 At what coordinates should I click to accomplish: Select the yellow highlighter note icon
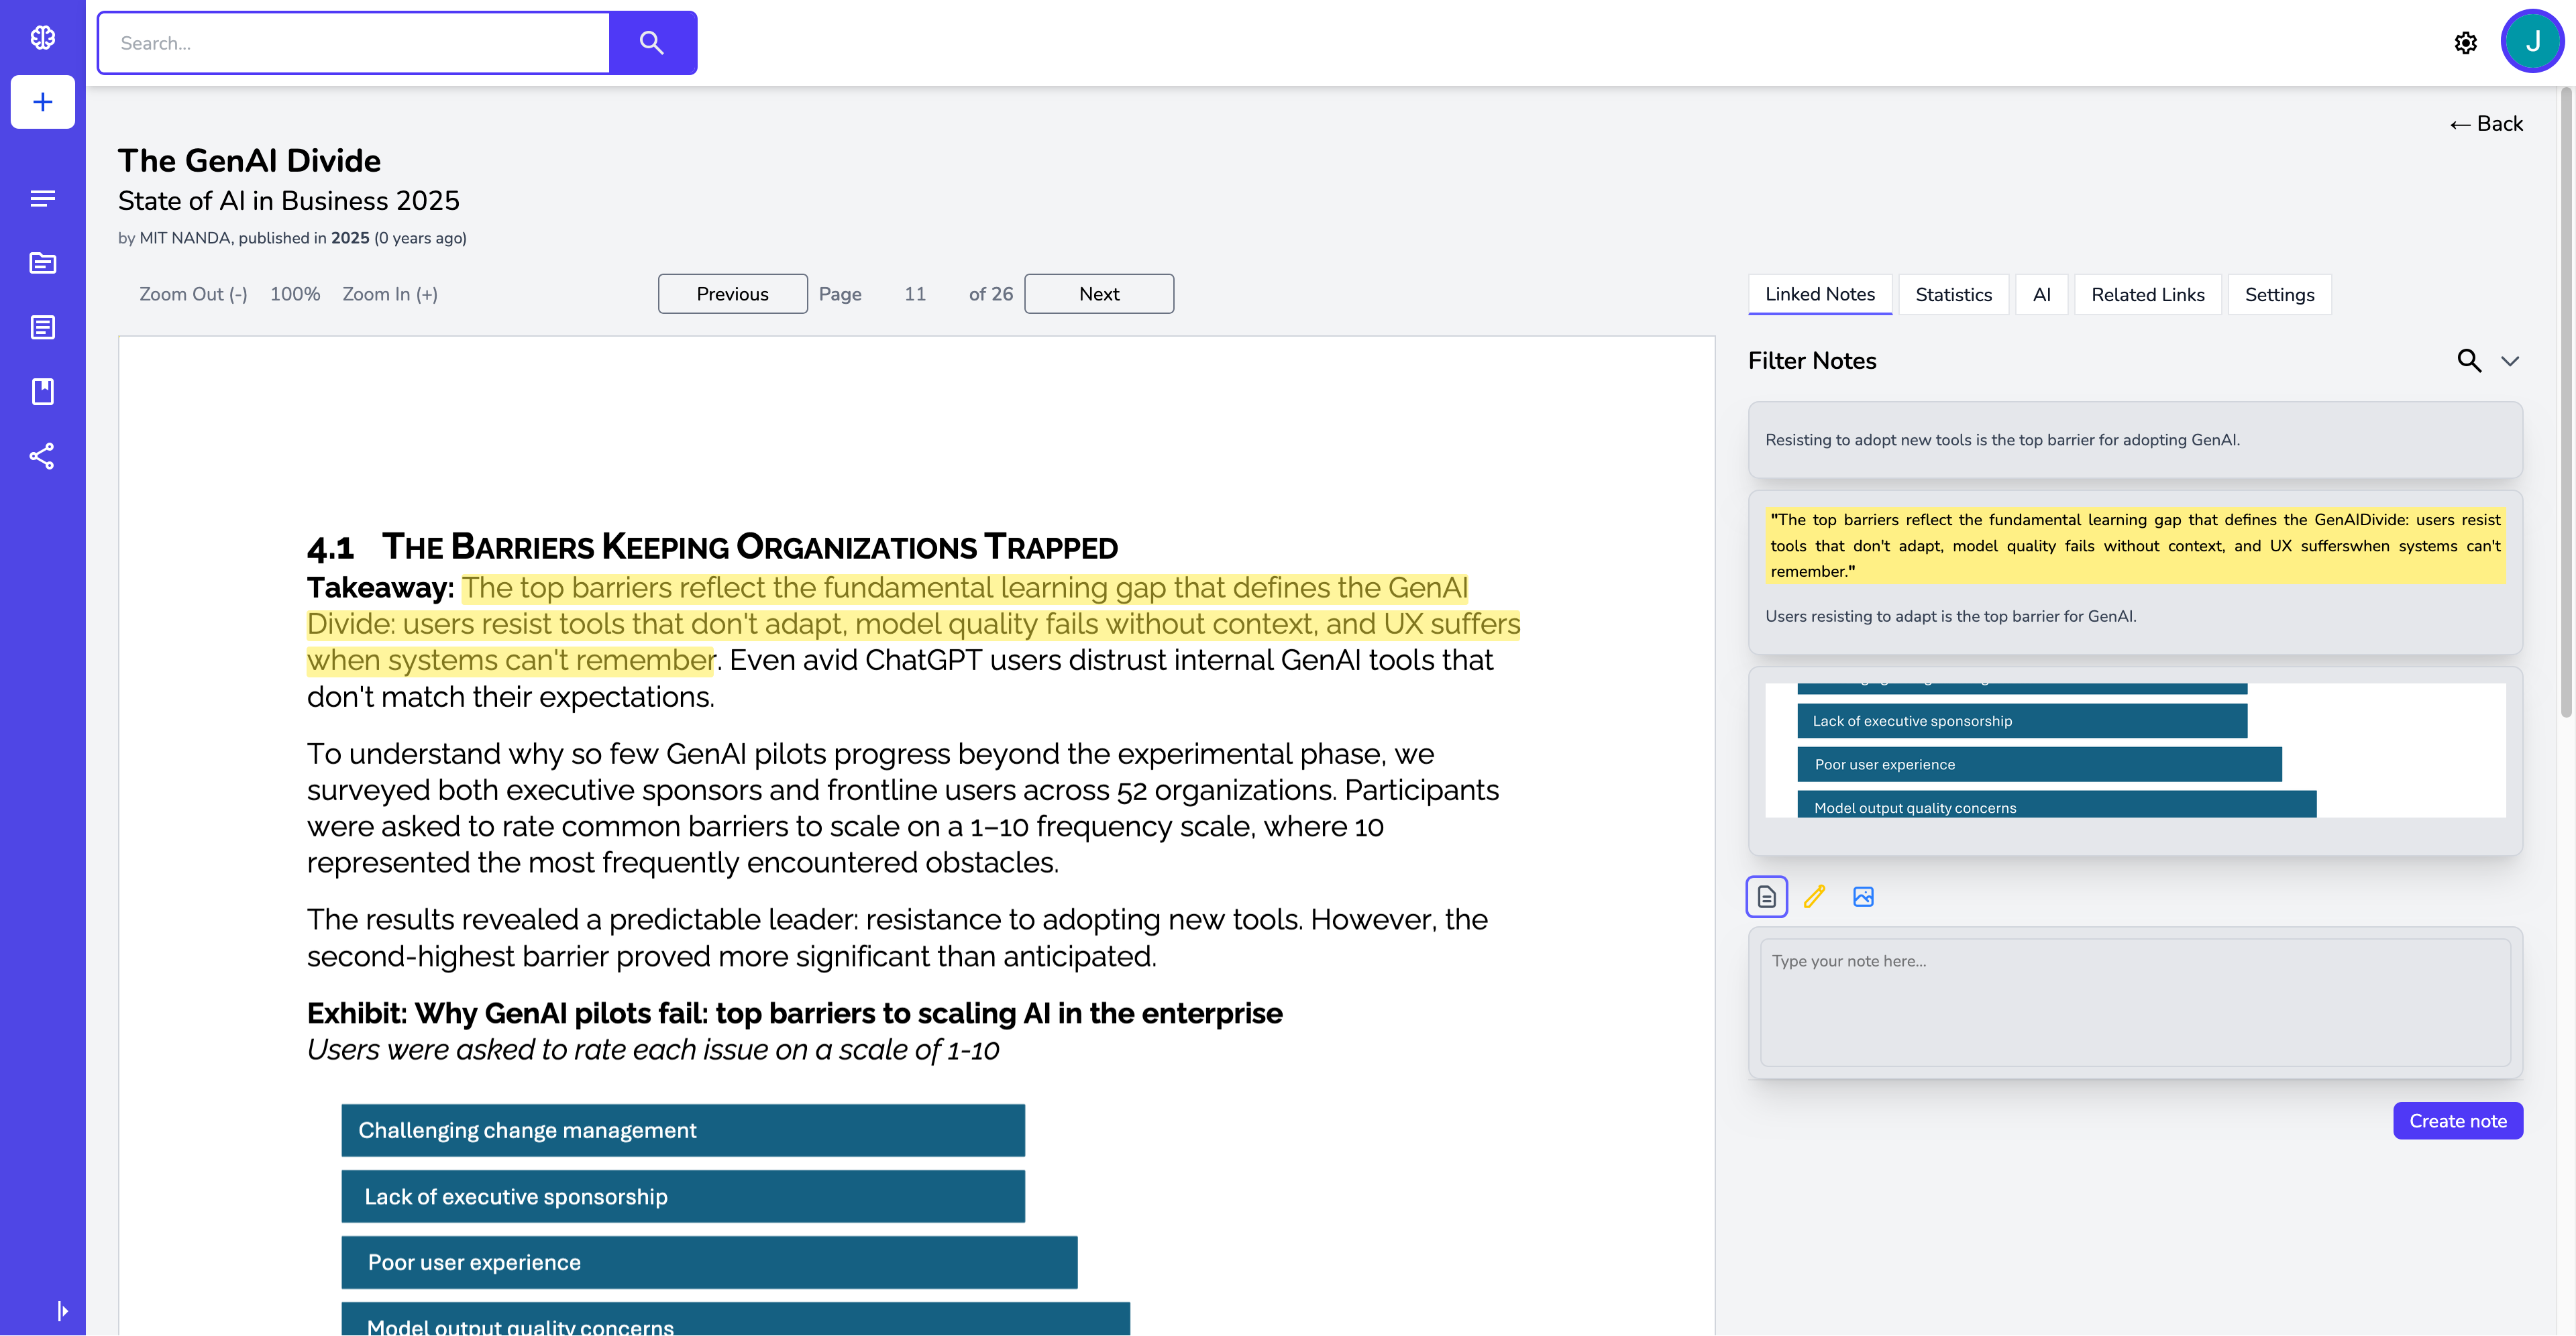tap(1814, 897)
